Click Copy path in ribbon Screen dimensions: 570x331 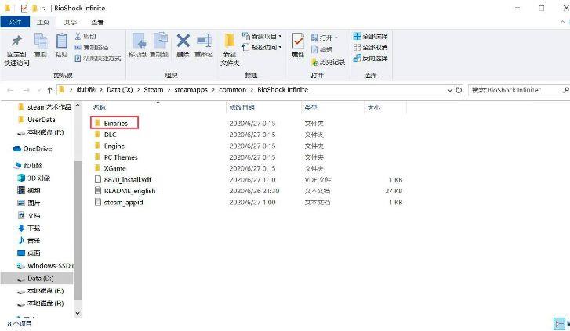(x=91, y=47)
